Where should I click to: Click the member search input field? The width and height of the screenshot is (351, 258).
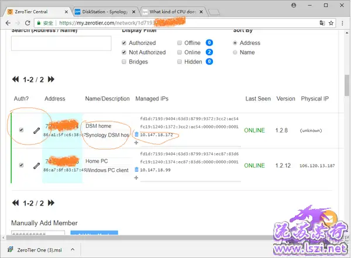61,43
